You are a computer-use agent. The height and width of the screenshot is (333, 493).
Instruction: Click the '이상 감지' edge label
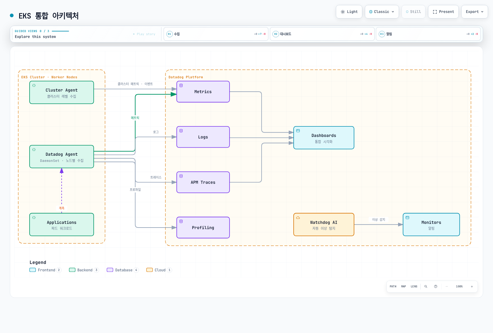(x=379, y=220)
